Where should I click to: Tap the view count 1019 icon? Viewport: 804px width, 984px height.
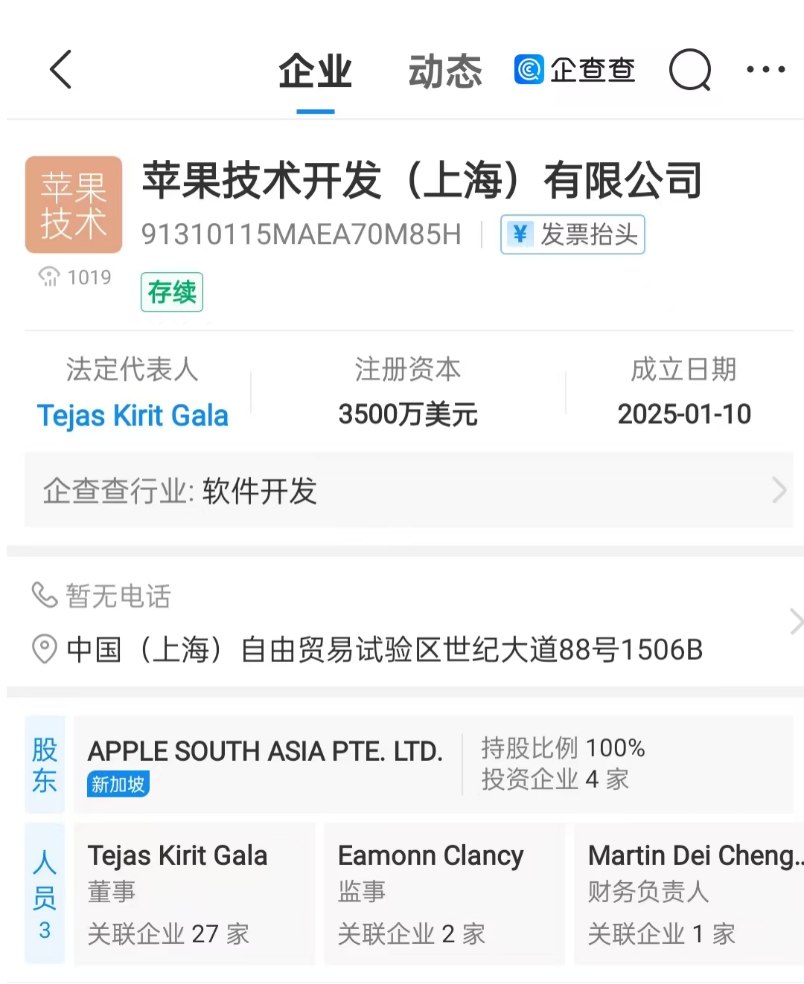49,277
